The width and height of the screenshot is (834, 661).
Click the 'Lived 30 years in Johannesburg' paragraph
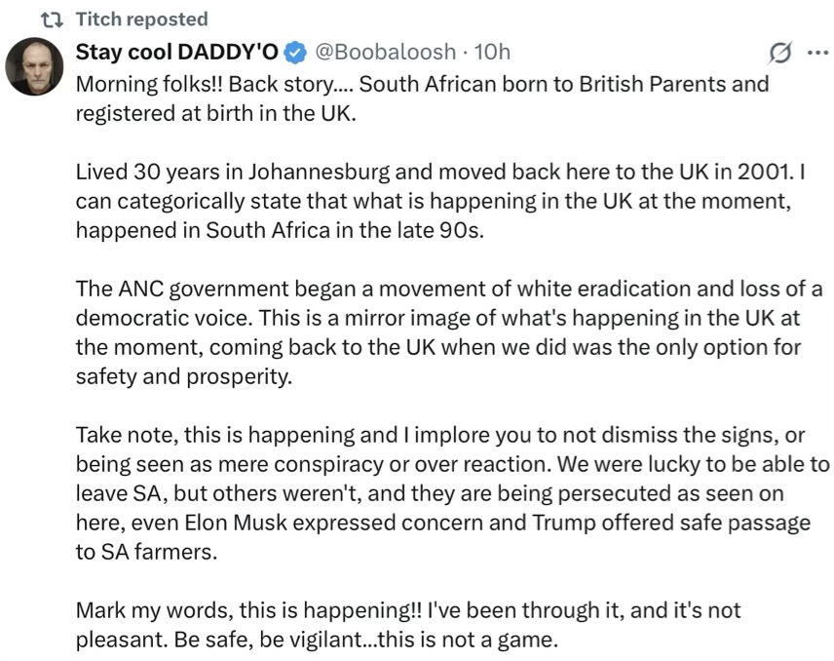tap(440, 201)
